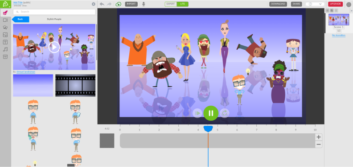Image resolution: width=353 pixels, height=167 pixels.
Task: Select the blonde girl holding phone on canvas
Action: [186, 57]
